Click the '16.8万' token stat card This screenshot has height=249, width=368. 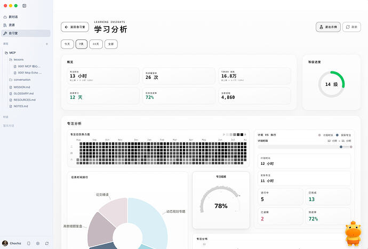click(x=254, y=76)
